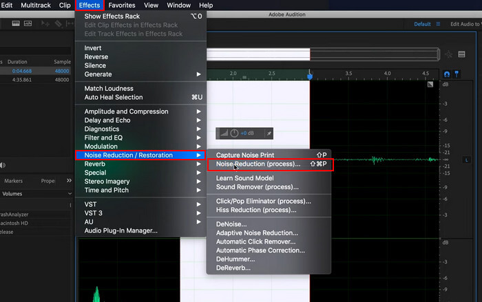The width and height of the screenshot is (482, 302).
Task: Choose DeNoise effect
Action: 269,224
